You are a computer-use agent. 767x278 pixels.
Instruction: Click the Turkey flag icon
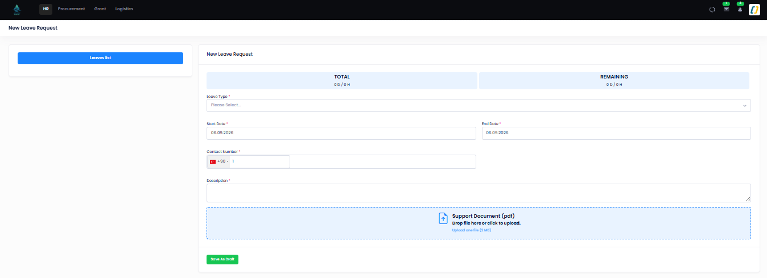pyautogui.click(x=213, y=161)
